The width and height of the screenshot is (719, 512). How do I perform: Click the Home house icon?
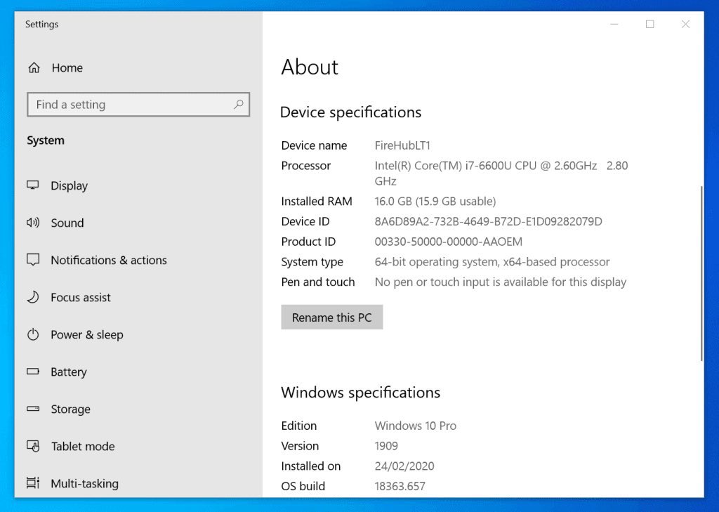[x=34, y=68]
